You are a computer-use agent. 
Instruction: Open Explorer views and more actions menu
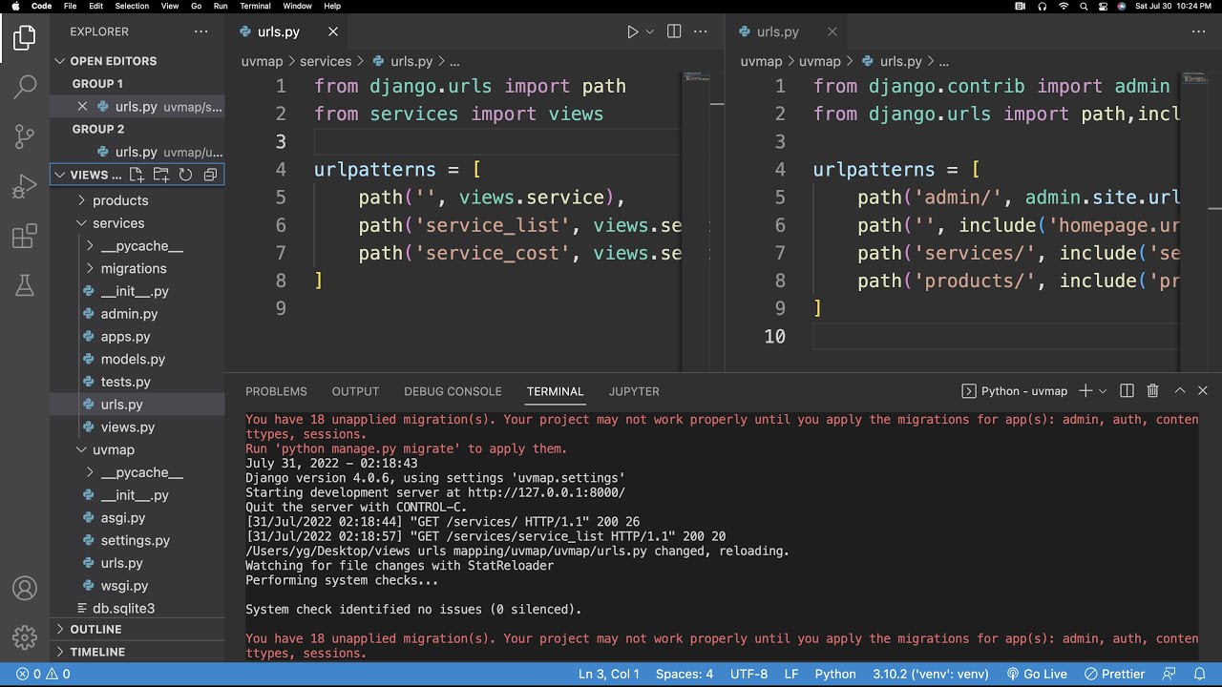pyautogui.click(x=200, y=31)
